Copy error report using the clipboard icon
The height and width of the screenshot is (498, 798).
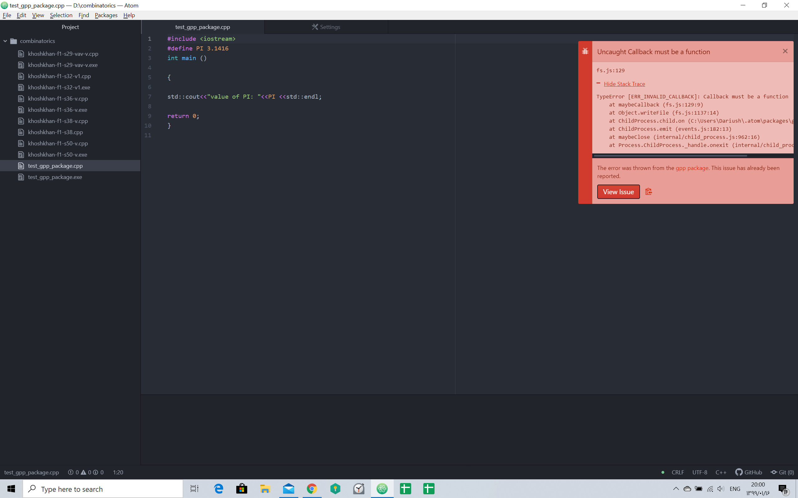(x=649, y=191)
